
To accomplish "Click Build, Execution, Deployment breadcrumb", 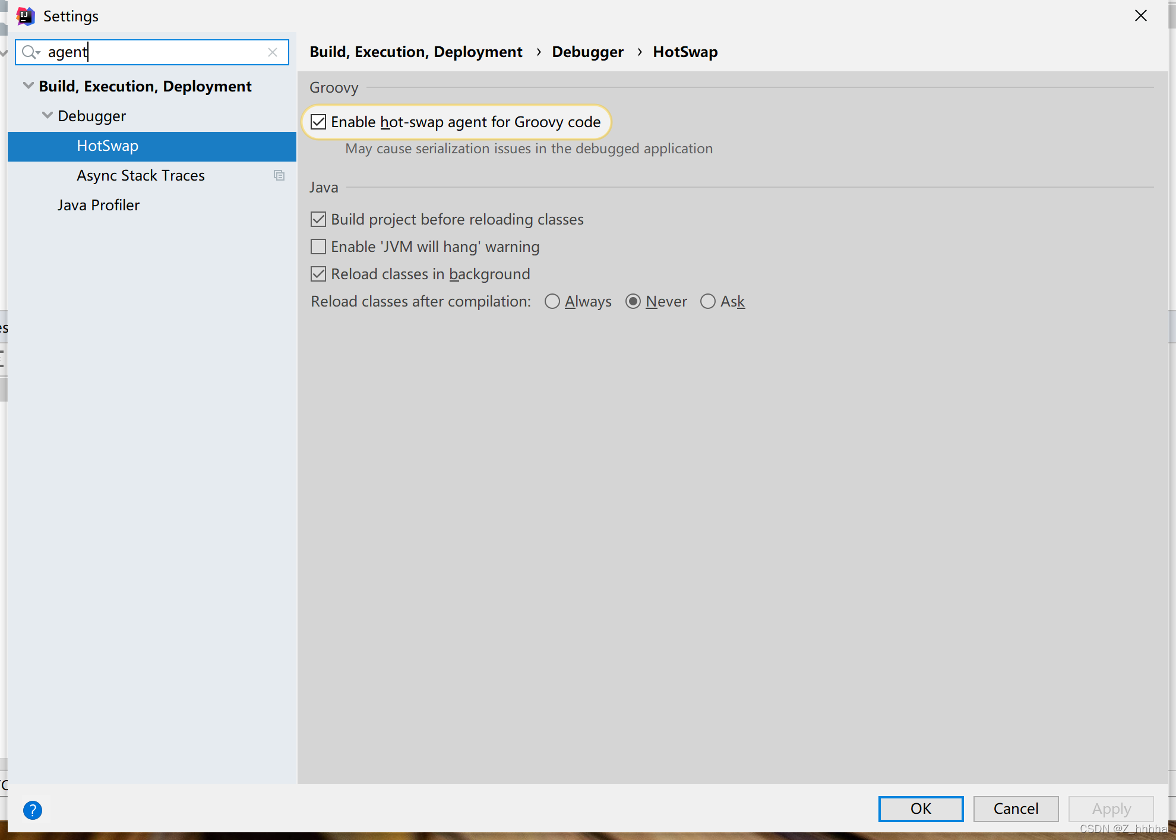I will (416, 52).
